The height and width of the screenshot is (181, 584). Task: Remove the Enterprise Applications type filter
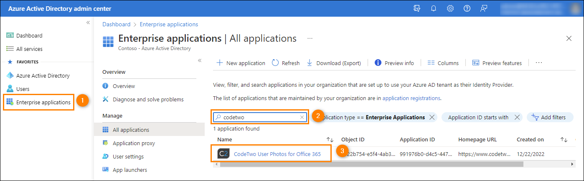pyautogui.click(x=432, y=117)
